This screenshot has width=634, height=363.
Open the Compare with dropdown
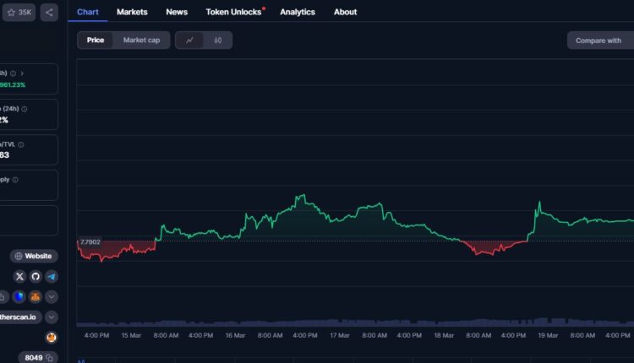pyautogui.click(x=598, y=41)
